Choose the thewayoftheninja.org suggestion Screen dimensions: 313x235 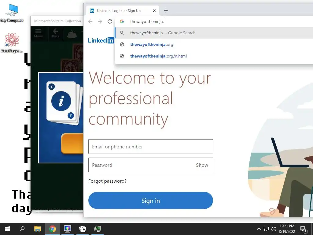tap(214, 44)
